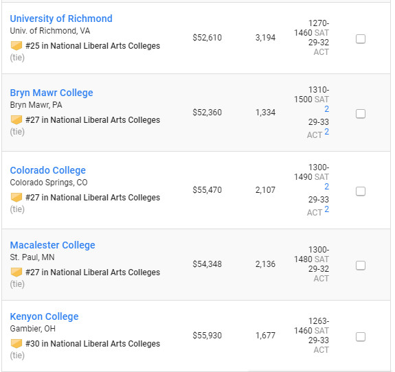395x372 pixels.
Task: Click Bryn Mawr's ACT footnote 2
Action: 326,132
